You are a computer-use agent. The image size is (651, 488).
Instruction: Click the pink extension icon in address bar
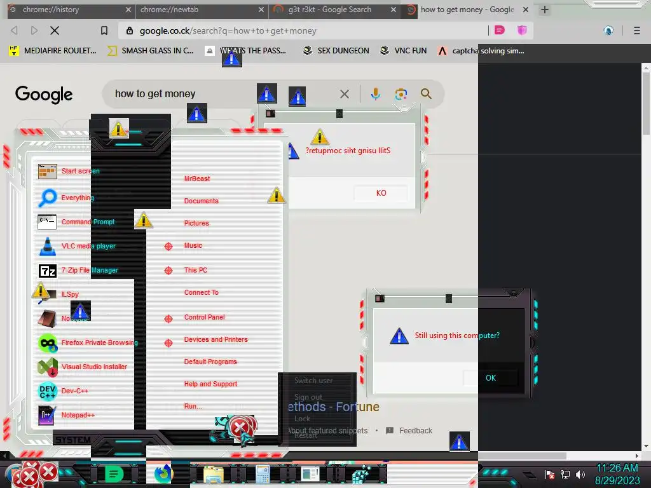pyautogui.click(x=500, y=30)
